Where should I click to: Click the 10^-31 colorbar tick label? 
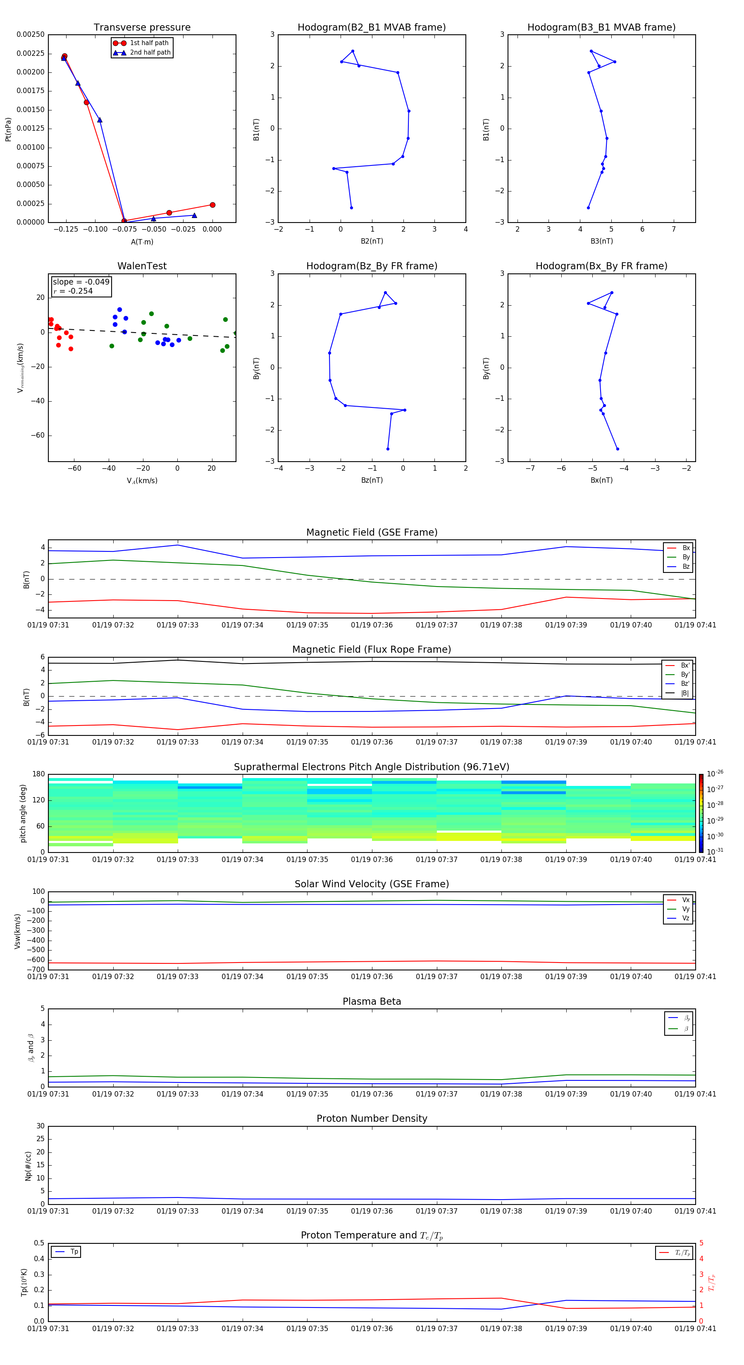tap(715, 852)
